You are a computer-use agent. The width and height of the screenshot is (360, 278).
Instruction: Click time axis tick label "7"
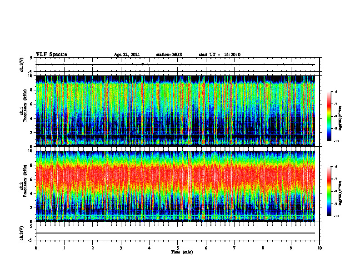pos(235,248)
